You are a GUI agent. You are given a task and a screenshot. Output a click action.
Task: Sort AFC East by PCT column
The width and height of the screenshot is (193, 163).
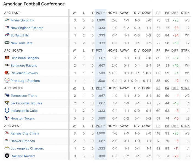point(100,13)
